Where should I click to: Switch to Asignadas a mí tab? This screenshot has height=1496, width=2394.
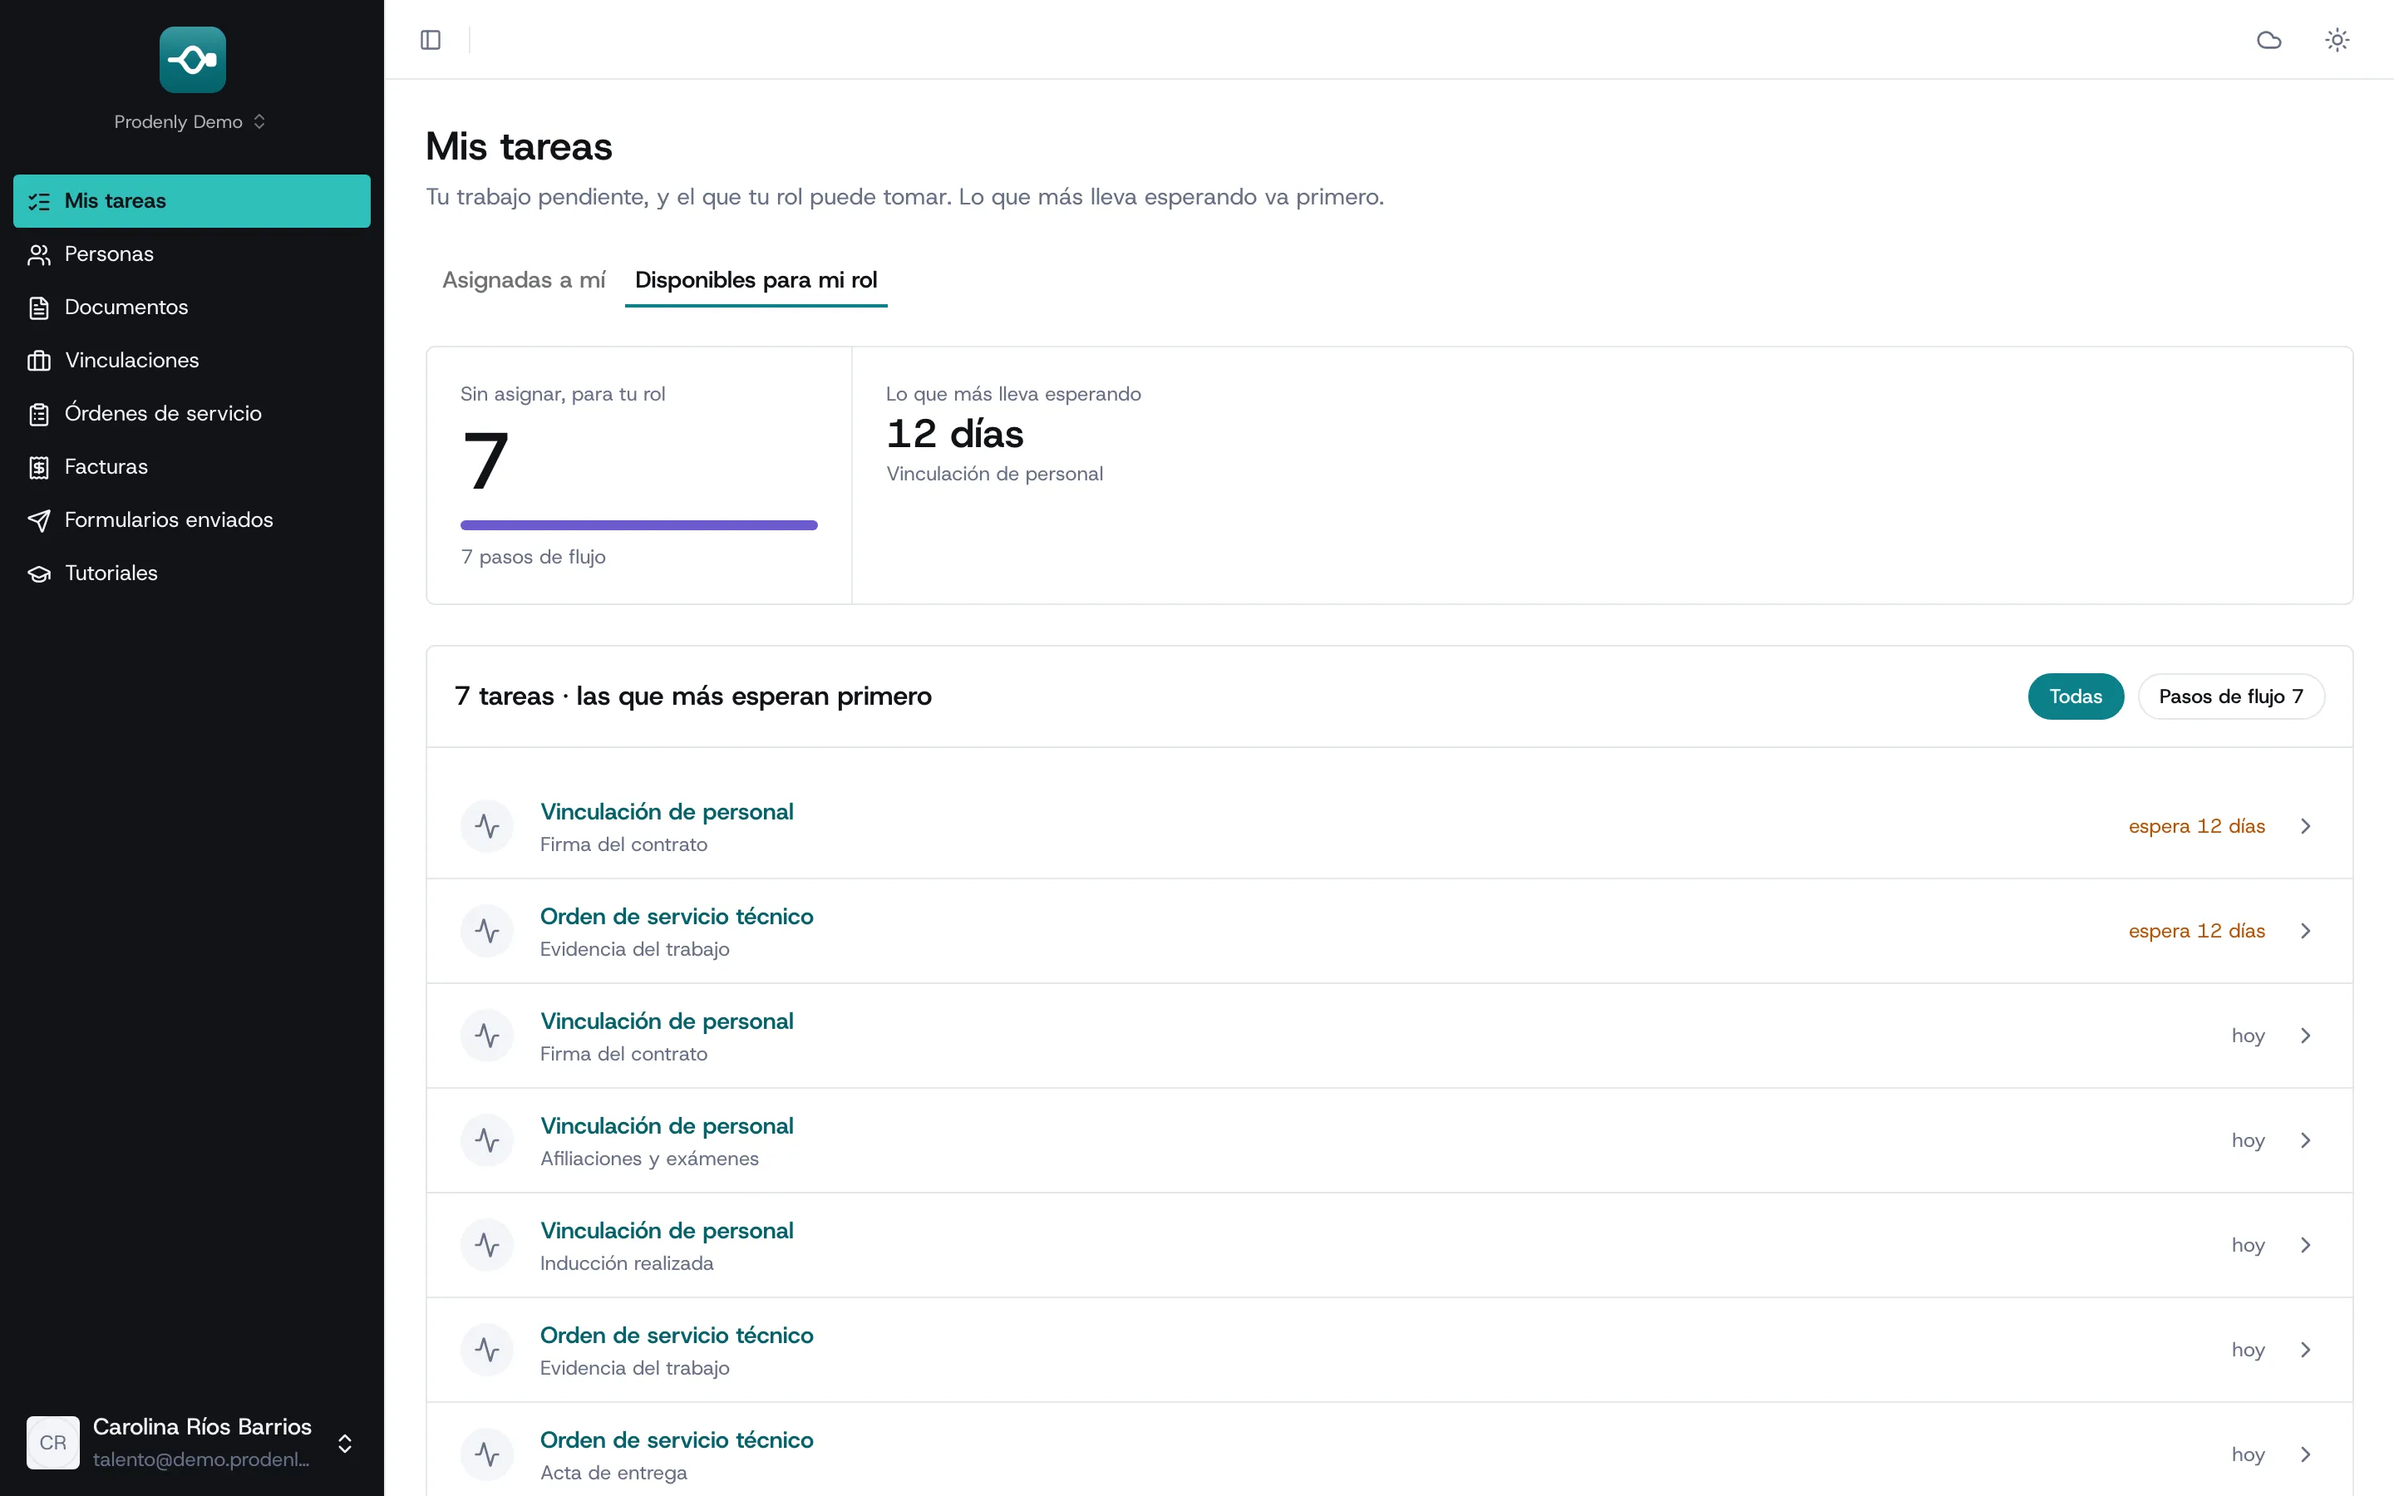coord(524,280)
